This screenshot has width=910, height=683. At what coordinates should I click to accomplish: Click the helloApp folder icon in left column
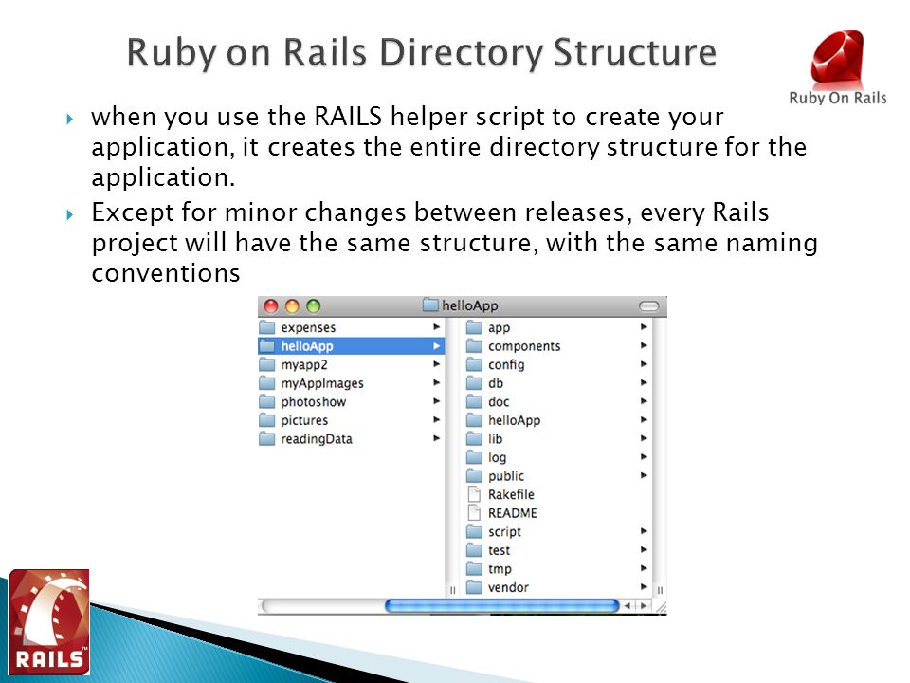point(267,345)
